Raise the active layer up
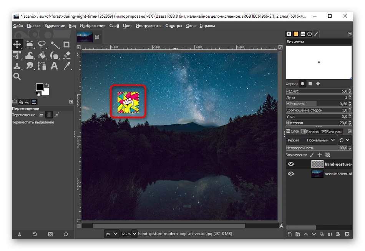Image resolution: width=365 pixels, height=251 pixels. 307,234
